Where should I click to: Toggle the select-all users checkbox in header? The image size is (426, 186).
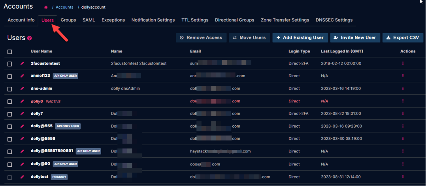[x=10, y=52]
